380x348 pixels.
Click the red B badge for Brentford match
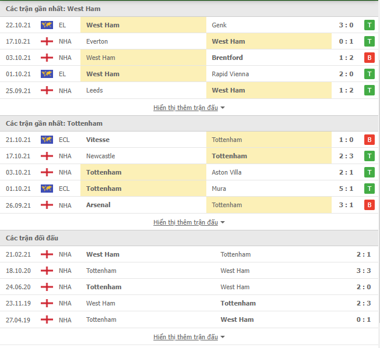pos(370,58)
